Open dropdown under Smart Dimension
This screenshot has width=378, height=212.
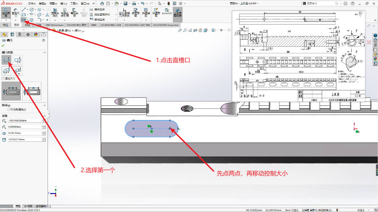coord(15,20)
